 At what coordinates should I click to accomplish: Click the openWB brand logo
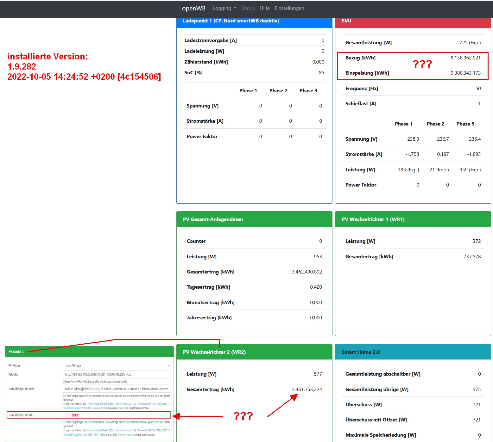click(x=193, y=9)
